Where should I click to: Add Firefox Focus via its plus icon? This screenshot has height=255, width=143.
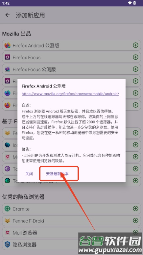[135, 57]
